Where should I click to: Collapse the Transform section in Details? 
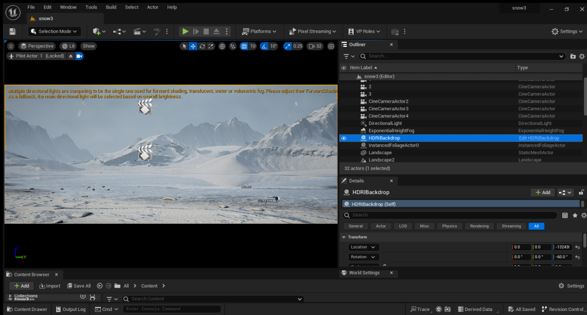coord(344,237)
